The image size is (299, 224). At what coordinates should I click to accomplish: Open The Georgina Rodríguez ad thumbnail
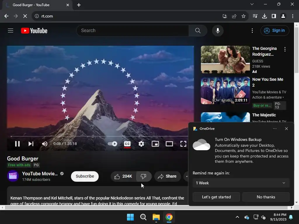(x=225, y=60)
